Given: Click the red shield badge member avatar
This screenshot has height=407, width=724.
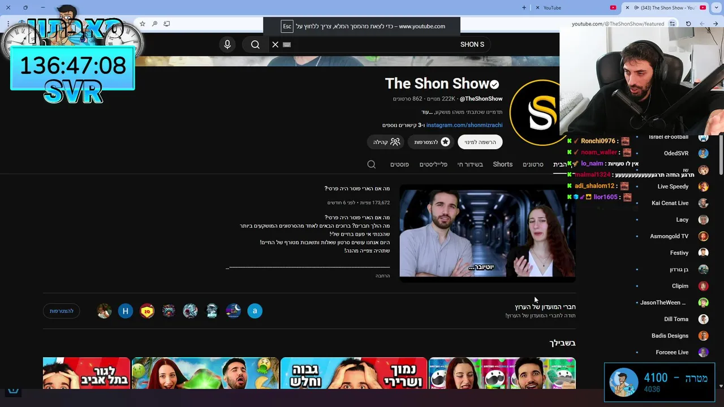Looking at the screenshot, I should click(x=147, y=311).
